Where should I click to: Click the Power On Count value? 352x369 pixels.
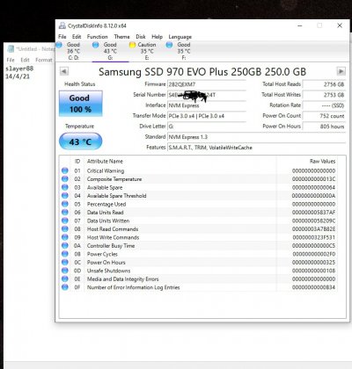(x=324, y=116)
